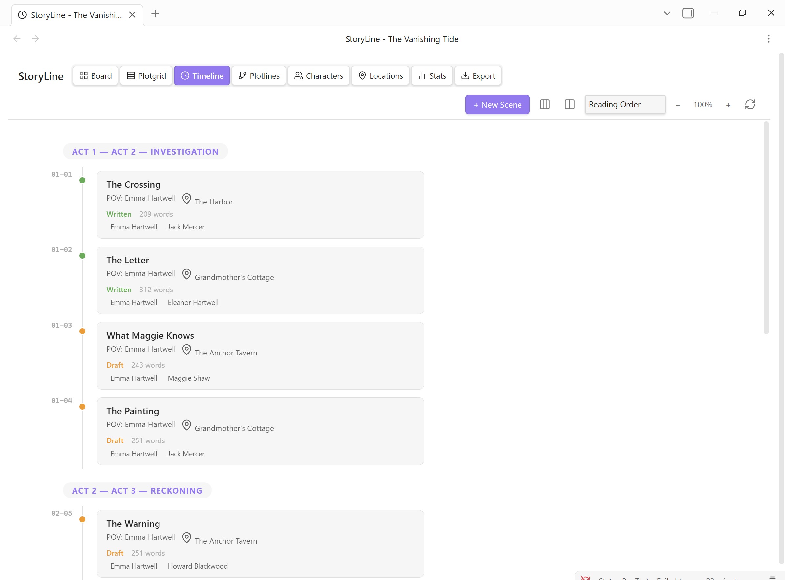Click the Harbor location pin icon

(187, 199)
